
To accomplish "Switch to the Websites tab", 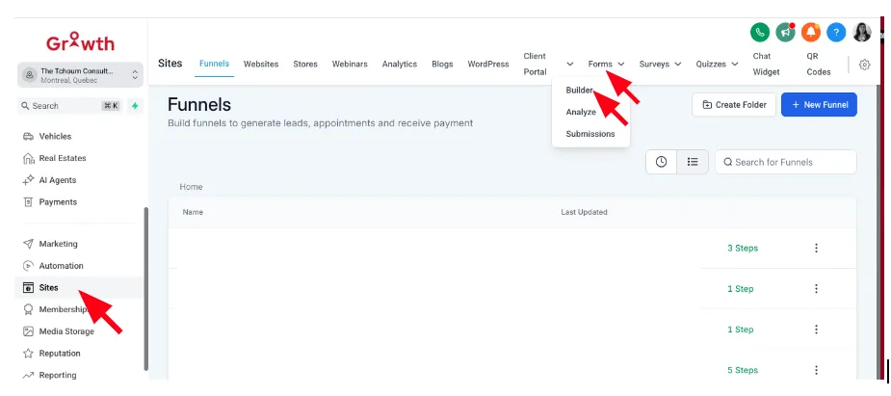I will 261,65.
